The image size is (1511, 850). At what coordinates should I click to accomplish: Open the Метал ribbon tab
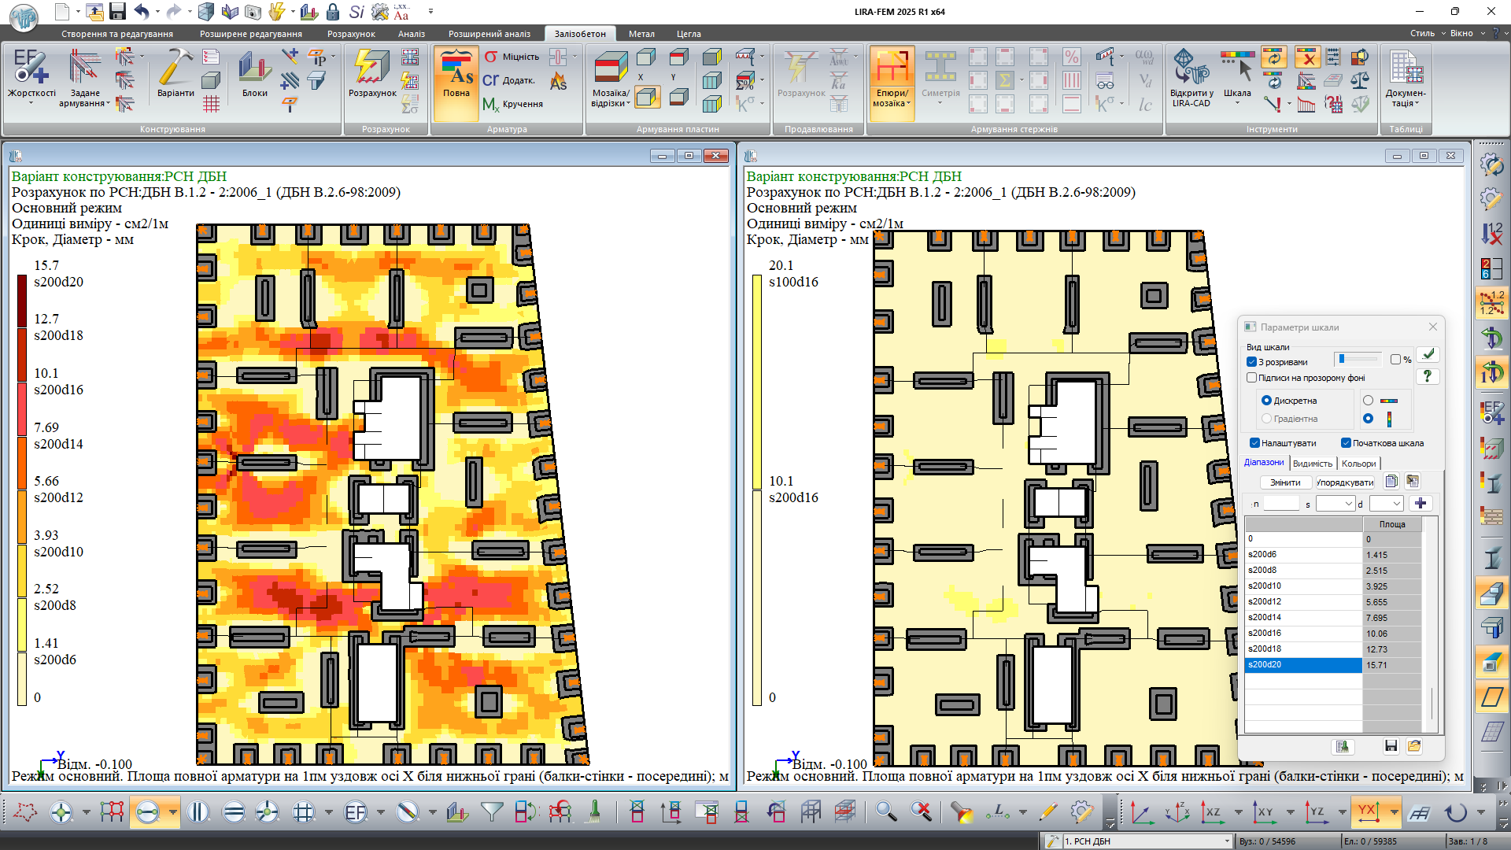click(x=641, y=34)
